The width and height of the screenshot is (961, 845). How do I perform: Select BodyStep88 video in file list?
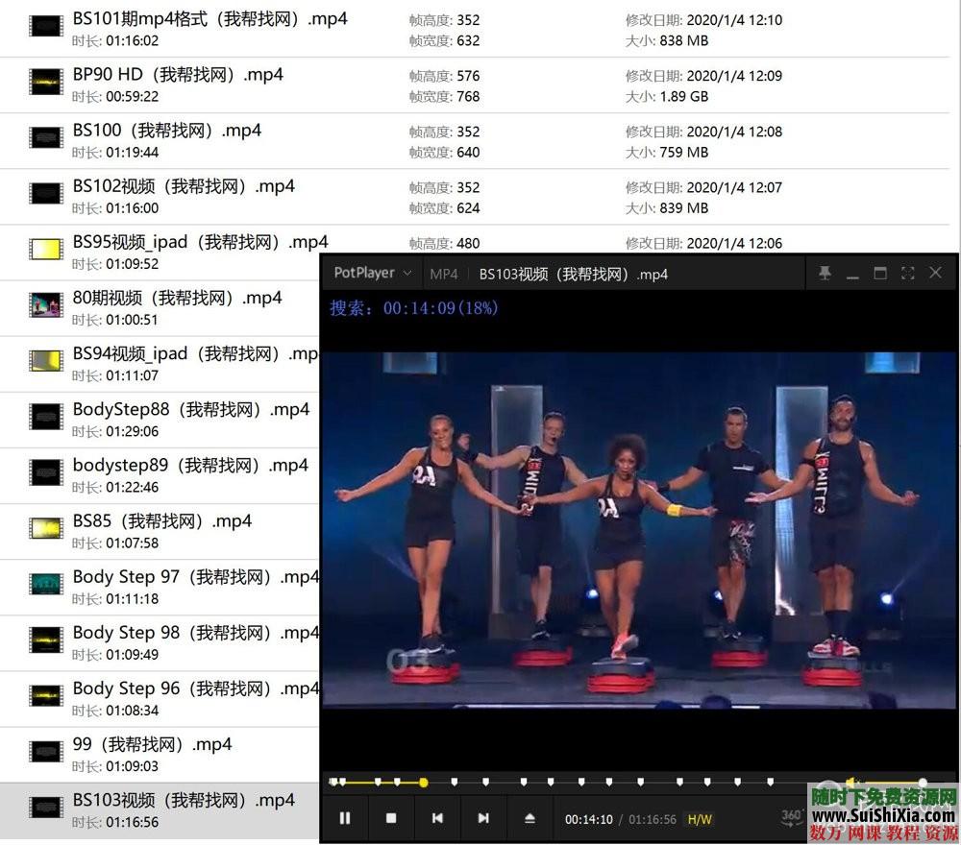click(x=190, y=410)
